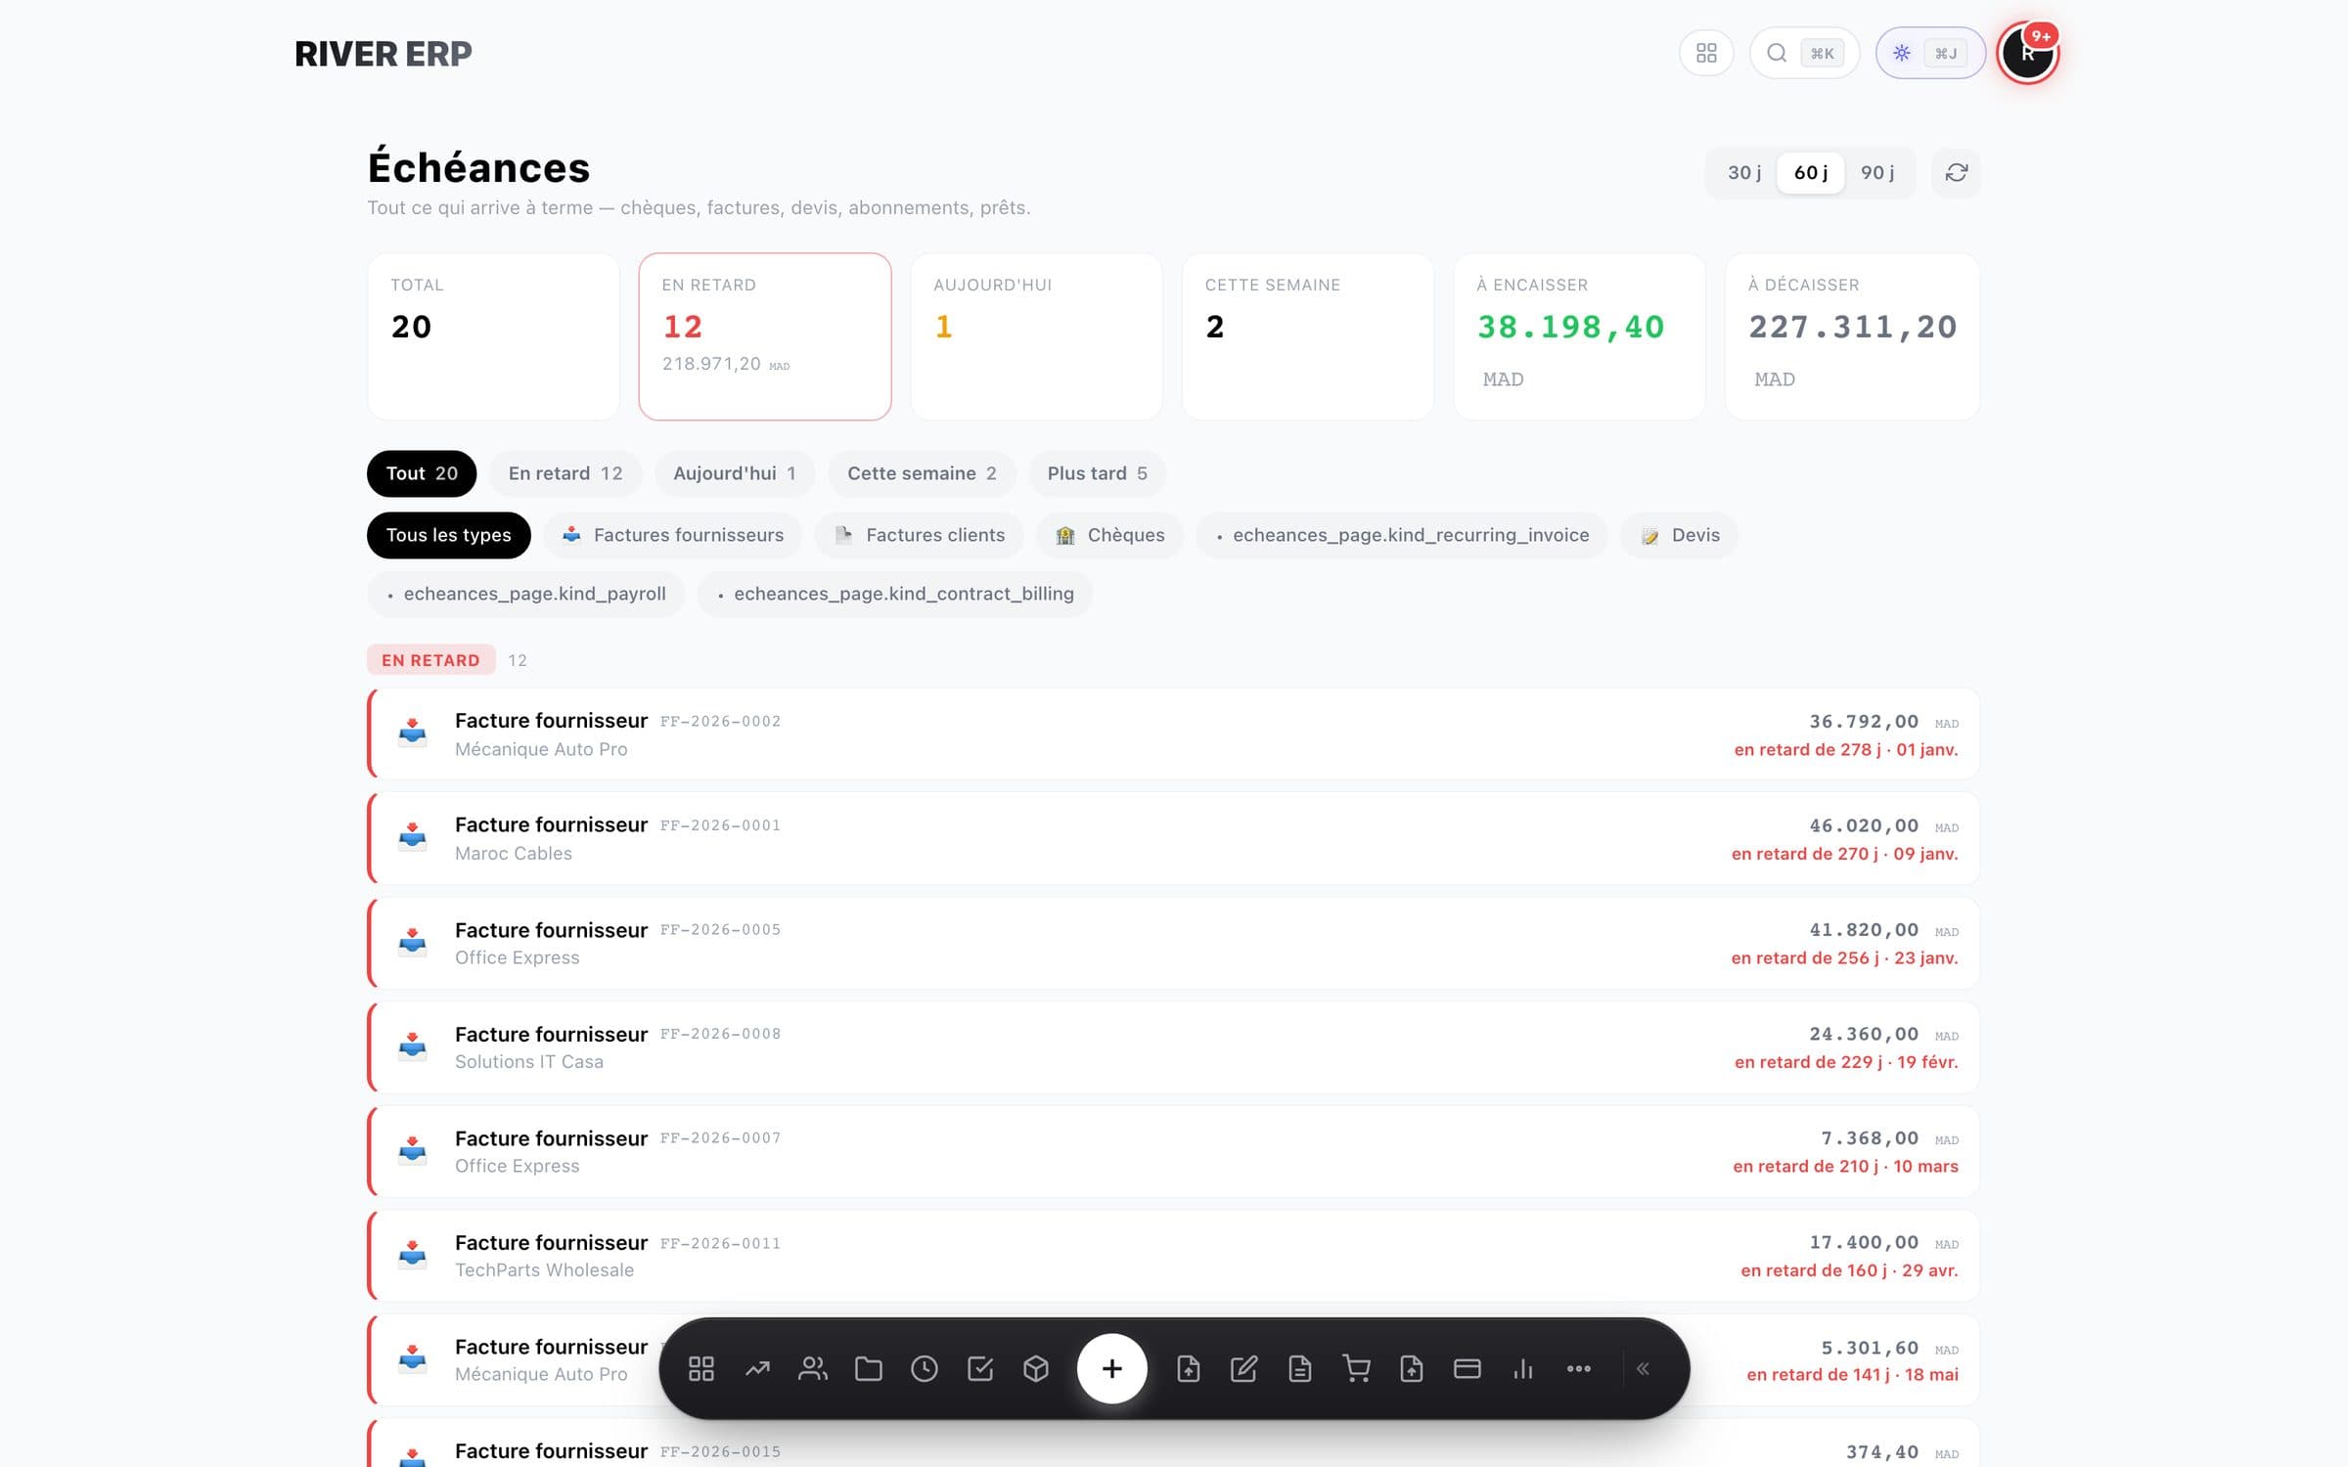Screen dimensions: 2348x1467
Task: Open the folder icon in bottom dock
Action: point(869,1368)
